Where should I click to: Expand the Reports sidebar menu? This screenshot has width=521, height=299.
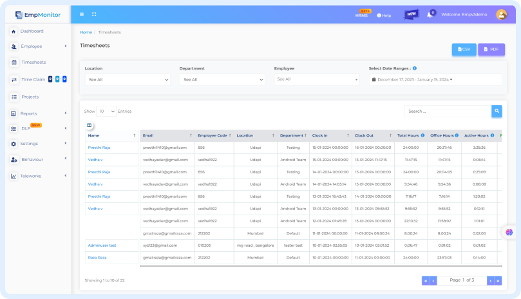pyautogui.click(x=38, y=113)
